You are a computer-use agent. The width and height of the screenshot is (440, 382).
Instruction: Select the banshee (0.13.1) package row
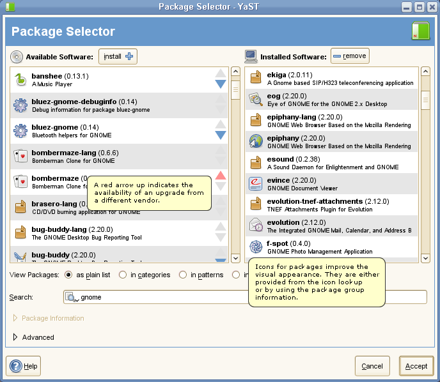click(x=119, y=80)
